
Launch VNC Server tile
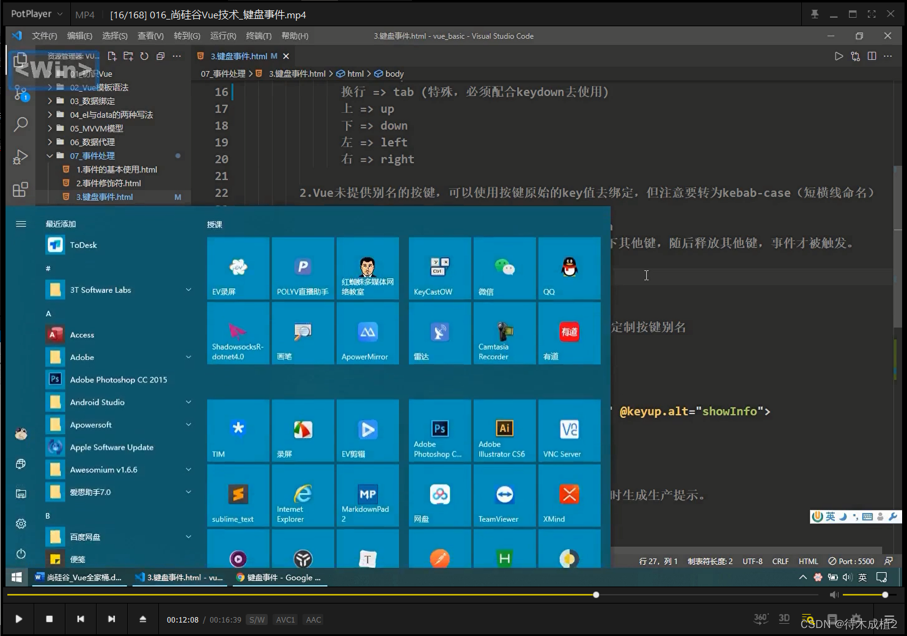[x=570, y=431]
